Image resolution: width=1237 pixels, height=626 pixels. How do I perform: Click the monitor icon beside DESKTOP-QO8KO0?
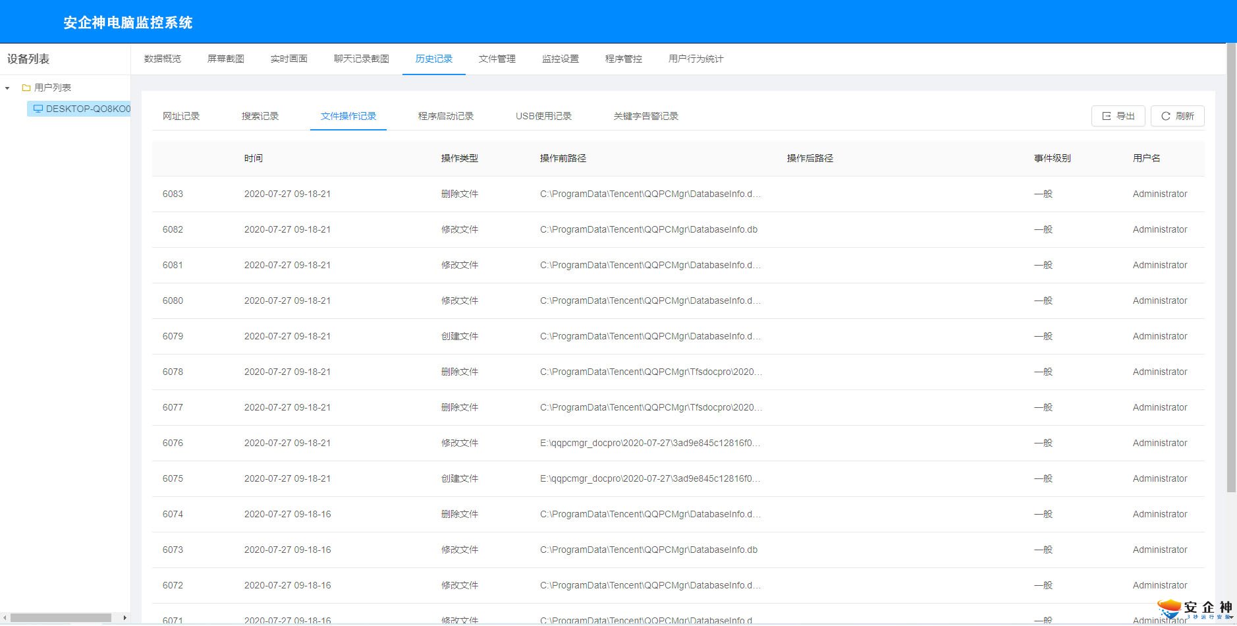(x=38, y=109)
